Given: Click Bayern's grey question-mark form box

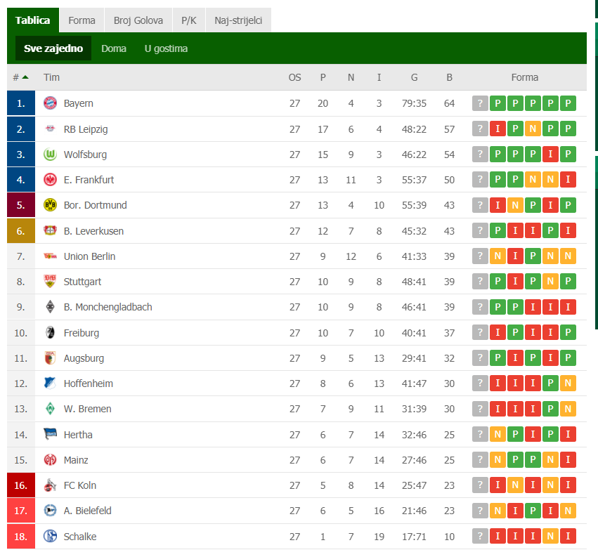Looking at the screenshot, I should (x=480, y=103).
